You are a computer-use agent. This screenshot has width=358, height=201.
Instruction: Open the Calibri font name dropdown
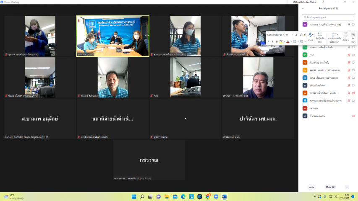tap(283, 35)
